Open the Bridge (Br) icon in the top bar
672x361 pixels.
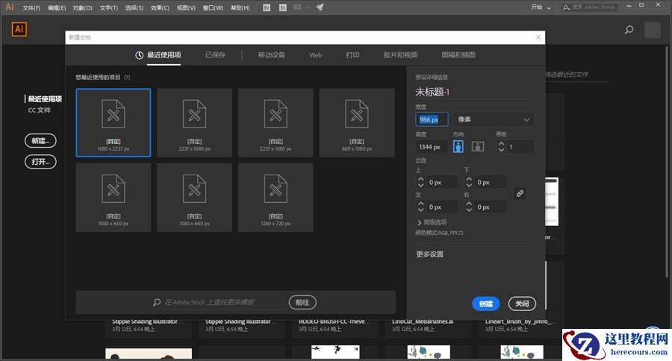267,7
